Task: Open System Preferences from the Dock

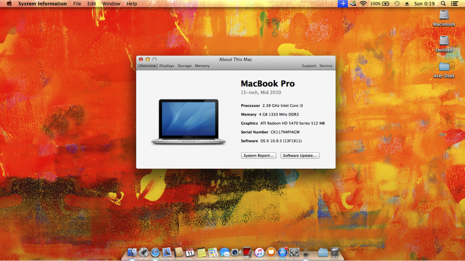Action: (x=294, y=253)
